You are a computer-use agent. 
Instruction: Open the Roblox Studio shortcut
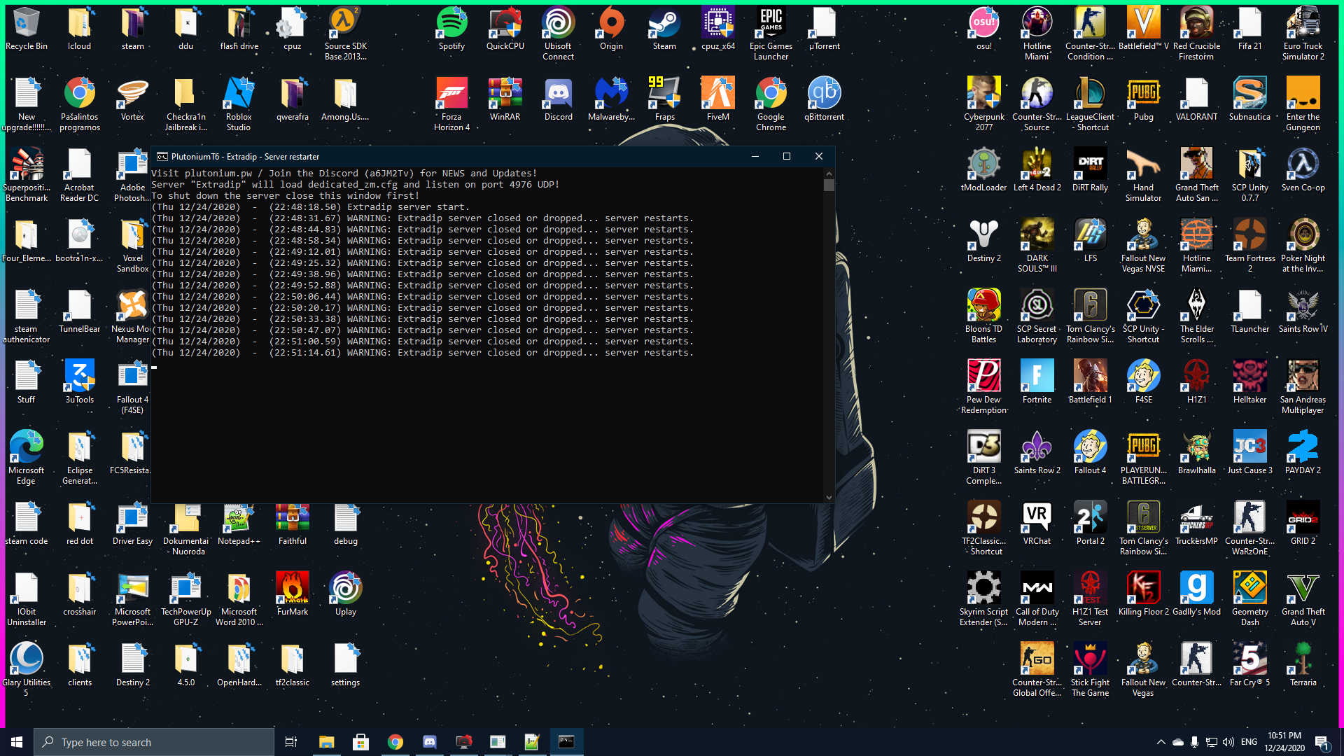pos(239,104)
